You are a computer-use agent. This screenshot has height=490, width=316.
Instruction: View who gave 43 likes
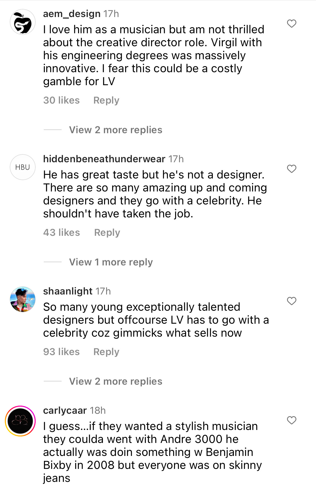pyautogui.click(x=62, y=233)
